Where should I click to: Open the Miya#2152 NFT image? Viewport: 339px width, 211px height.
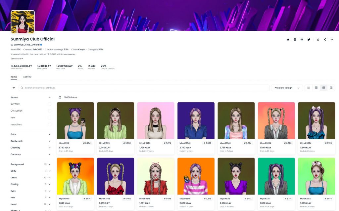tap(316, 176)
